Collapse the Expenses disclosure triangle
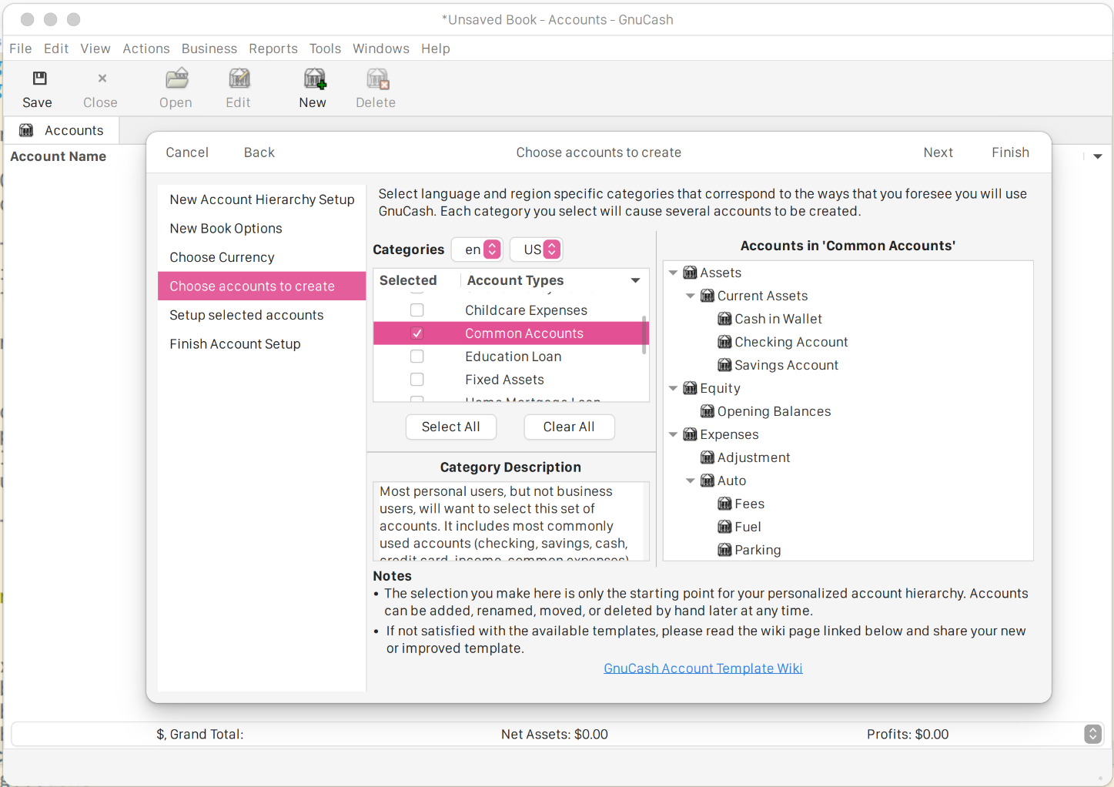 (673, 434)
